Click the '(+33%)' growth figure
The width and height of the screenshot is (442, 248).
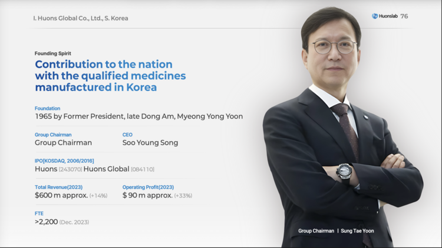coord(183,196)
